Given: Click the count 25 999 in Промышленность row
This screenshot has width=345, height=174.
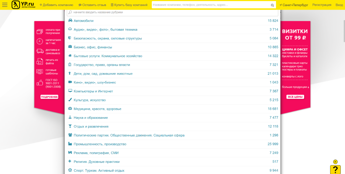Looking at the screenshot, I should point(273,144).
